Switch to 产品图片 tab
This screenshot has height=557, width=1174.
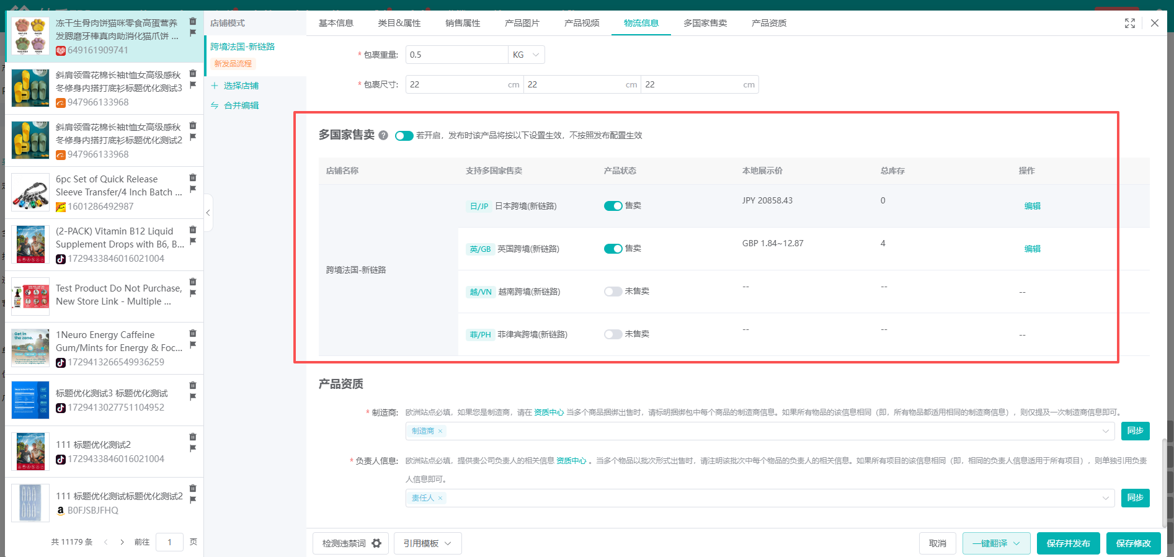(522, 23)
